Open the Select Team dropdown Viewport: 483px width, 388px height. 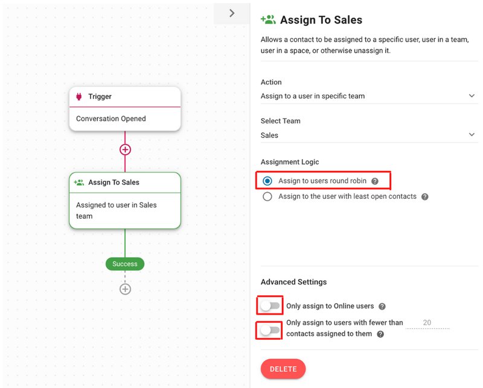pyautogui.click(x=368, y=135)
